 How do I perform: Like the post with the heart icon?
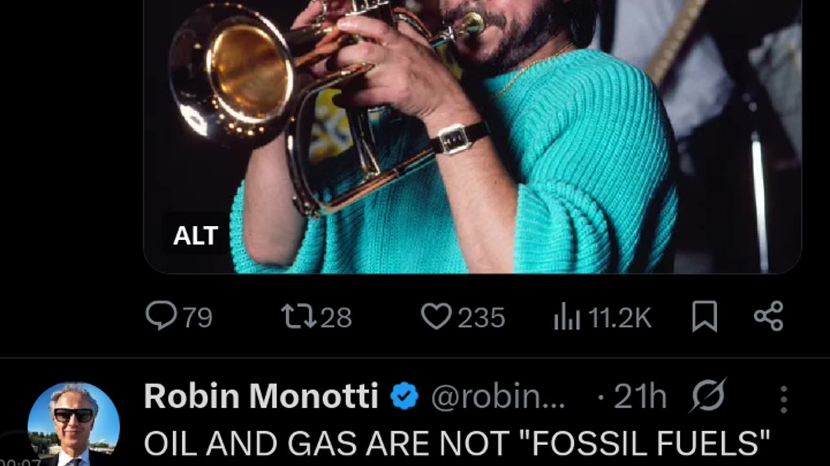pos(436,317)
